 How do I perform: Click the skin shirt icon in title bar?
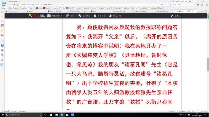[194, 2]
